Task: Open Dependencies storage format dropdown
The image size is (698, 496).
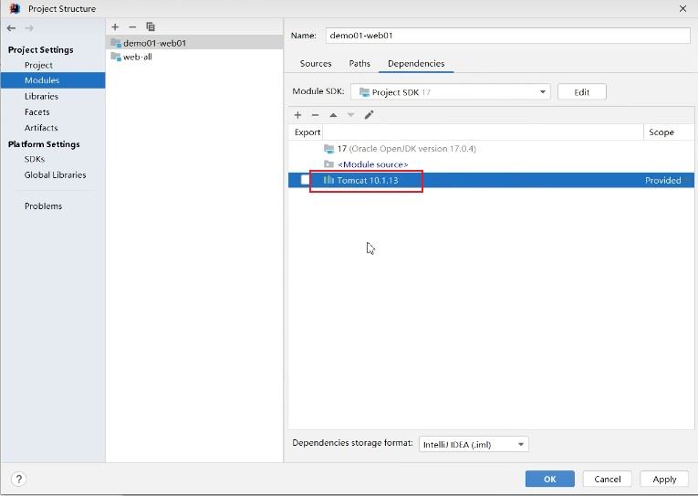Action: 474,444
